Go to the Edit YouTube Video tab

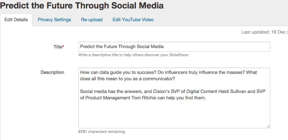(133, 20)
